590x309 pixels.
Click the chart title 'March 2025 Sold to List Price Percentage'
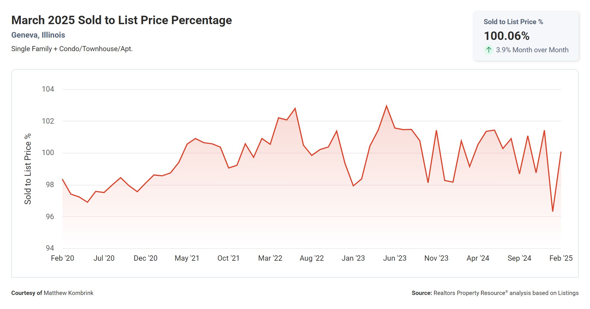tap(121, 20)
